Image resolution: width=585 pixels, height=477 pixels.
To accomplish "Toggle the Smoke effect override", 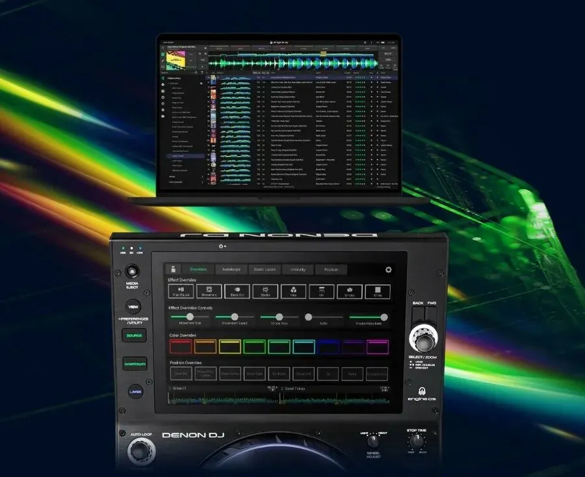I will (350, 291).
